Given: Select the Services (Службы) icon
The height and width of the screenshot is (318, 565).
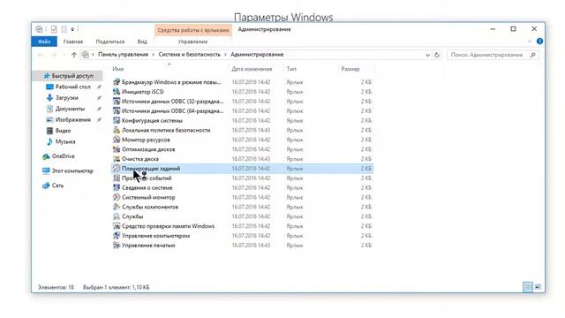Looking at the screenshot, I should [x=117, y=216].
